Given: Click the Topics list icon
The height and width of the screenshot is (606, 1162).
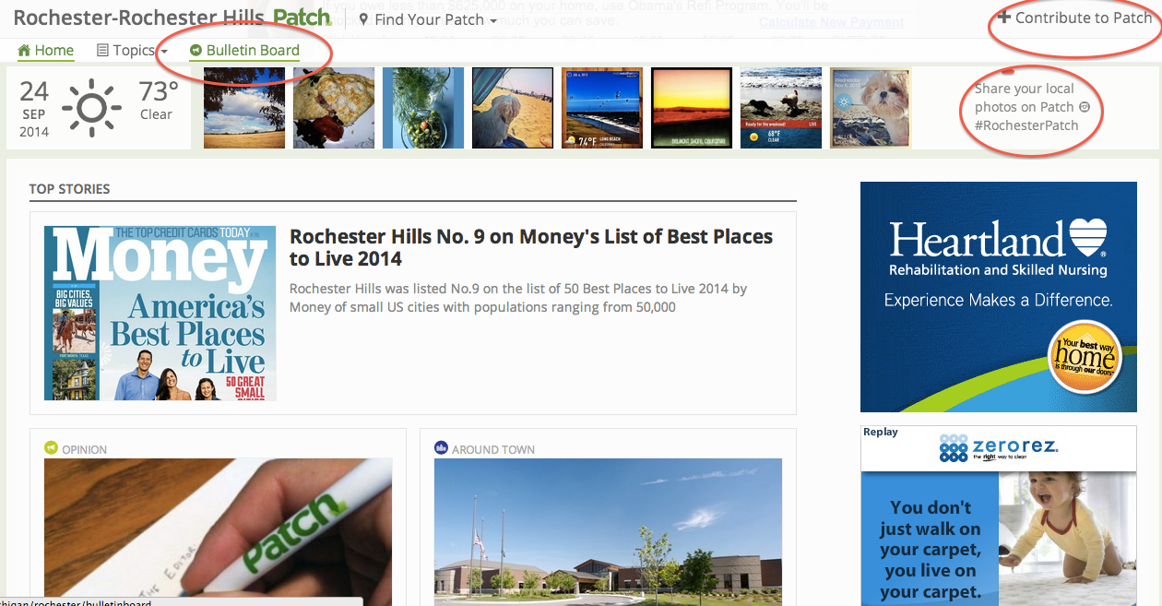Looking at the screenshot, I should point(103,51).
